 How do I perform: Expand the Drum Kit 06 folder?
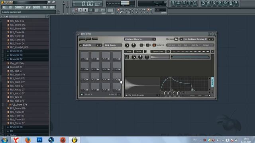coord(16,55)
